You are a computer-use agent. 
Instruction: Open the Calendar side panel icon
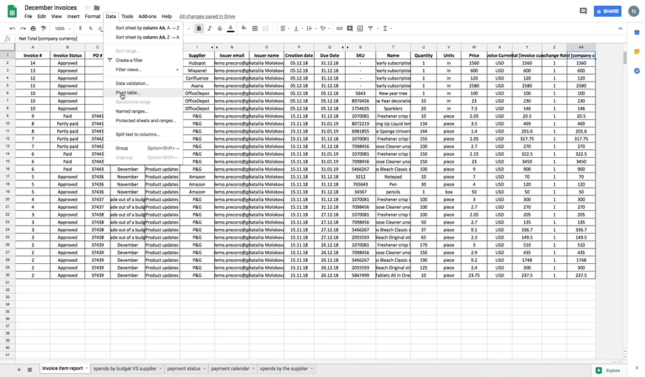click(x=637, y=33)
